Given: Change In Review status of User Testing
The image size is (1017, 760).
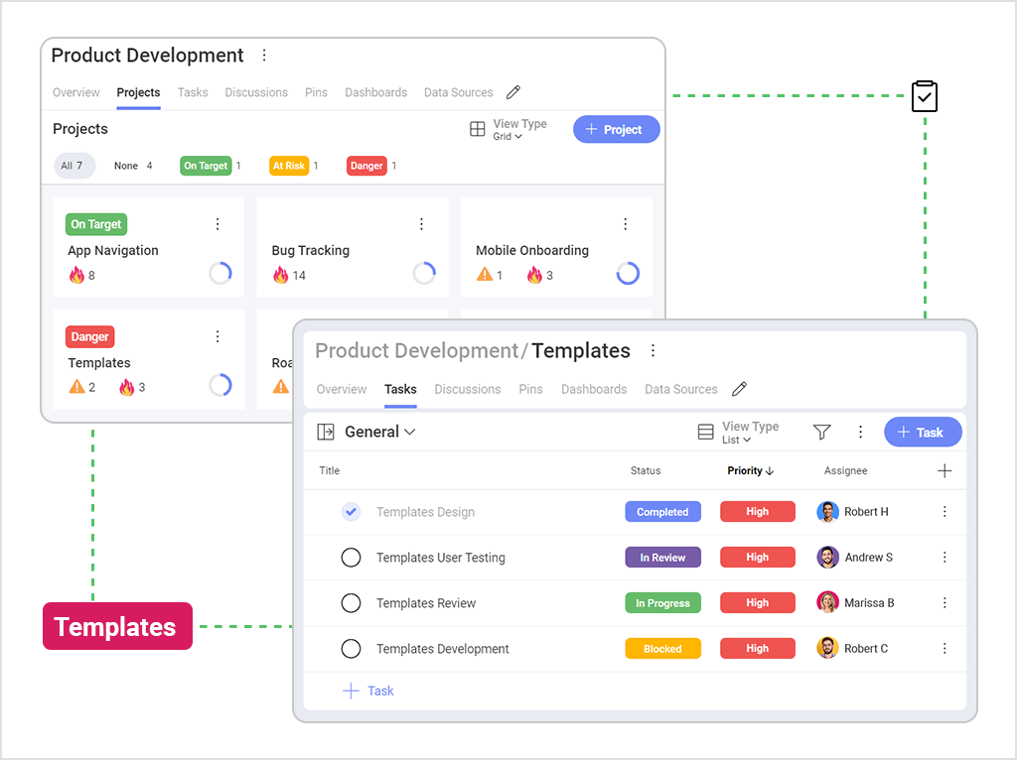Looking at the screenshot, I should (662, 558).
